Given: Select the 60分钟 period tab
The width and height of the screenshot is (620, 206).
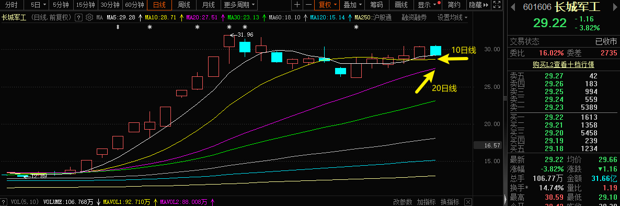Looking at the screenshot, I should [134, 5].
